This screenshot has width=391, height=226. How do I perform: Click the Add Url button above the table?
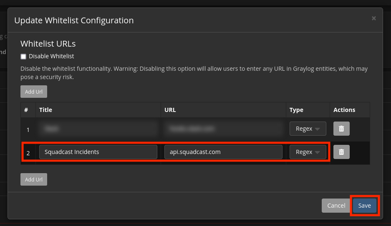click(34, 92)
